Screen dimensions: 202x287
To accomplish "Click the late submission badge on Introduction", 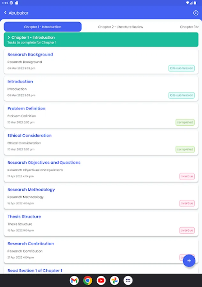I will (182, 95).
